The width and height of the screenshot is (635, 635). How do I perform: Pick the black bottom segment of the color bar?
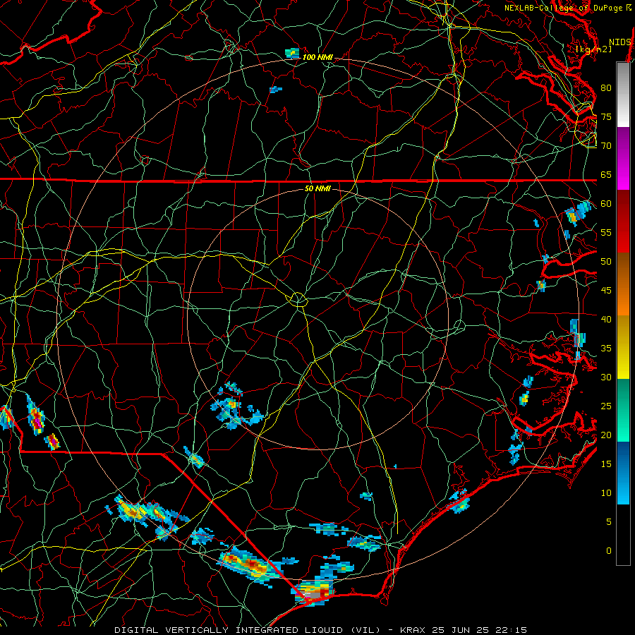[623, 534]
